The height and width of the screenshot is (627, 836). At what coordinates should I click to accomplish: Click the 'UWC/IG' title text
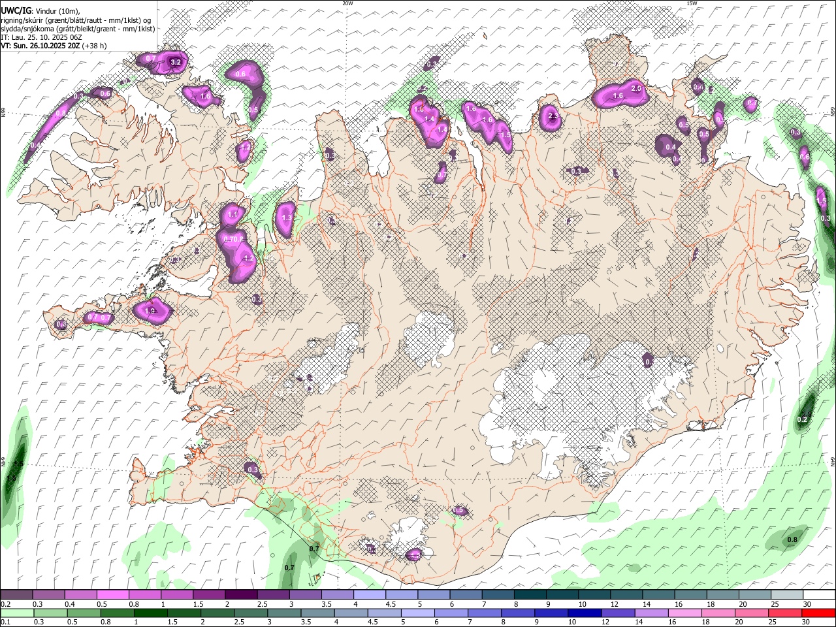click(x=15, y=11)
